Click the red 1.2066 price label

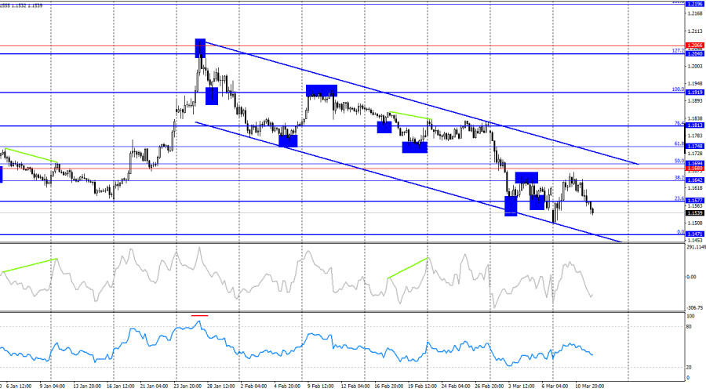pos(694,45)
